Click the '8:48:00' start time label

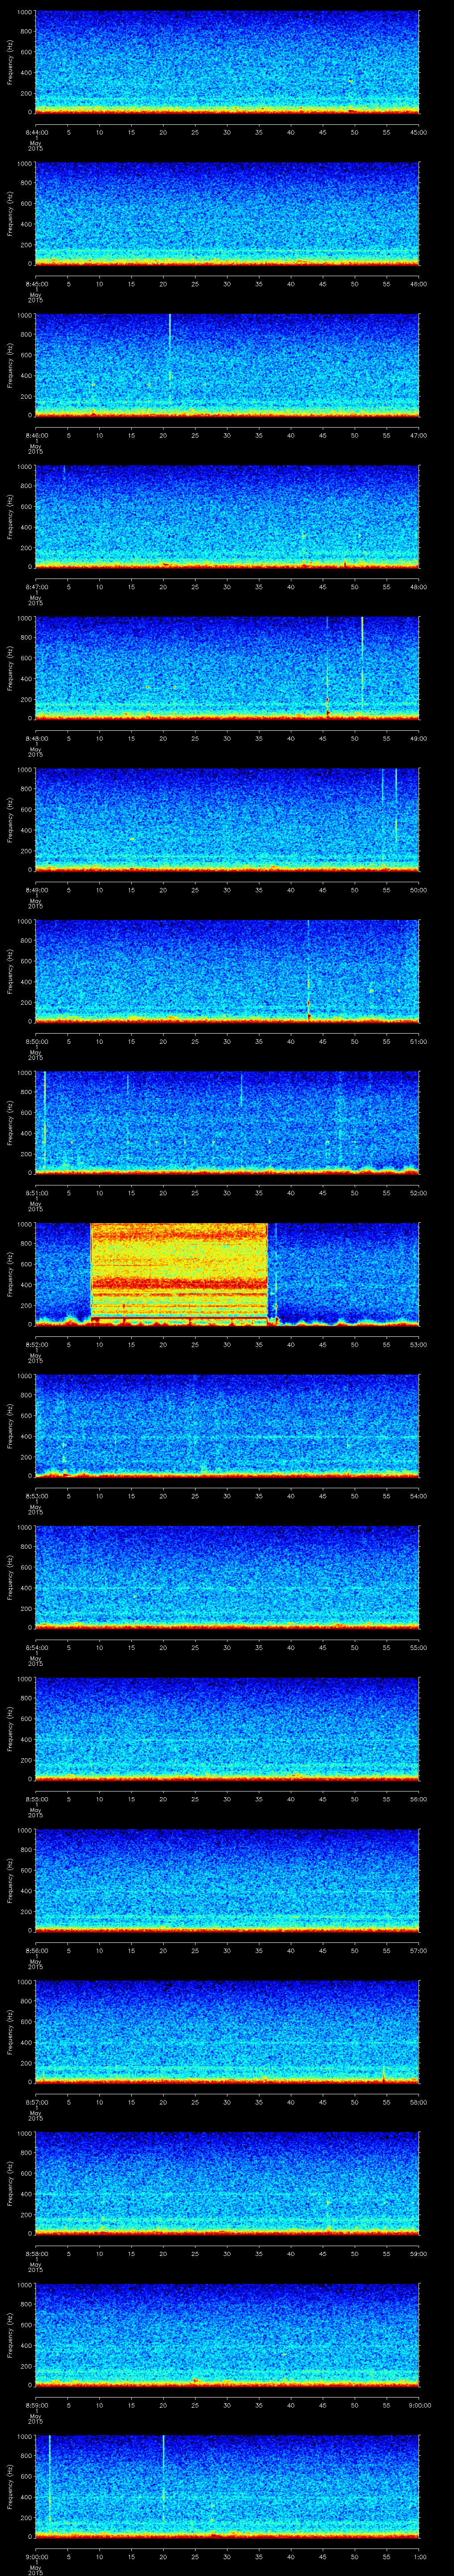pos(36,738)
